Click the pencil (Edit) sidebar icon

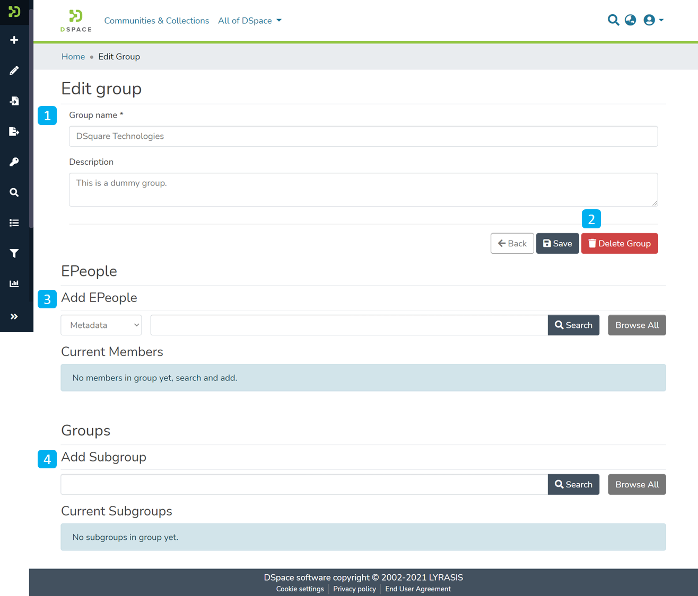point(14,70)
